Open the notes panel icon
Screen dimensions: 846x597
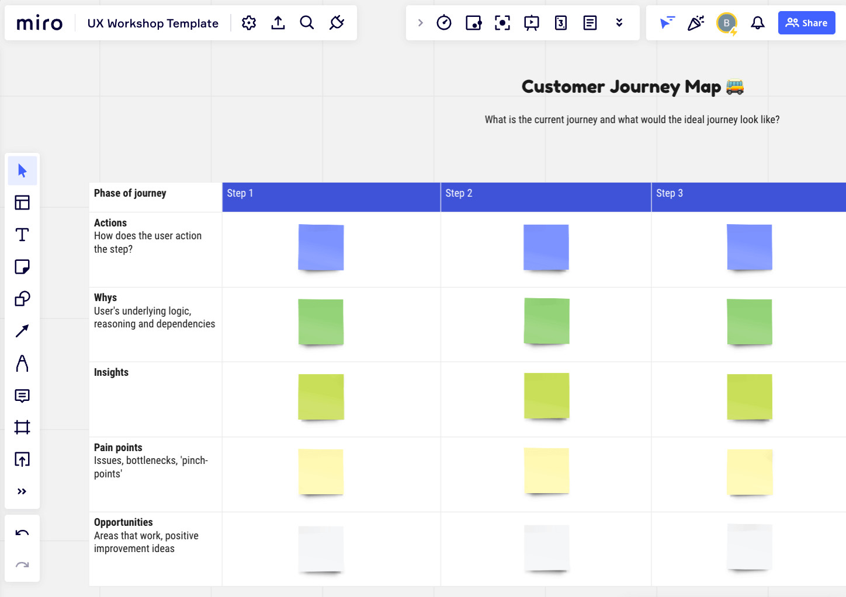(x=590, y=23)
